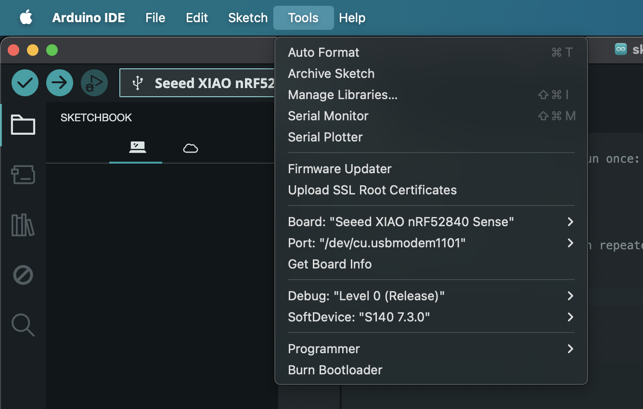Start Debugging with the bug-play icon
The image size is (643, 409).
[94, 83]
